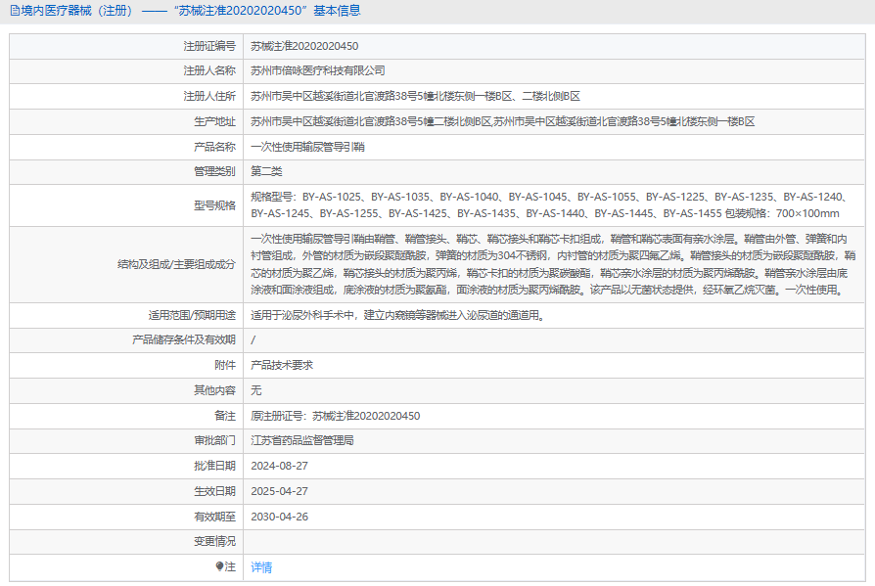The height and width of the screenshot is (586, 875).
Task: Click the 产品技术要求 attachment text
Action: [282, 365]
